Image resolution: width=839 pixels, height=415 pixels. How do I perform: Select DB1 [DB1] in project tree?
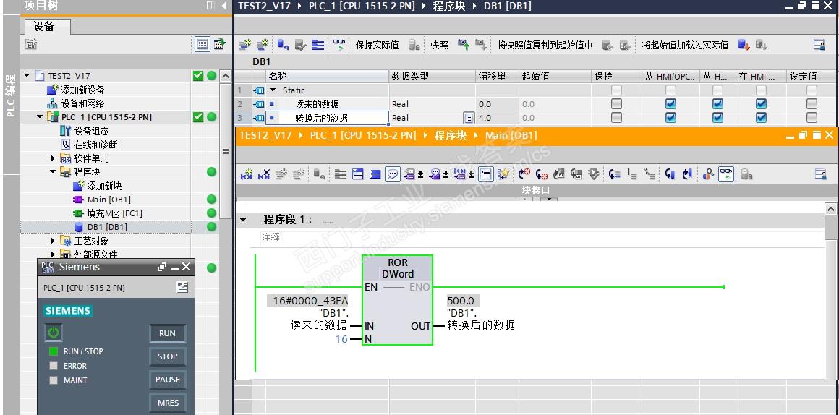point(106,227)
